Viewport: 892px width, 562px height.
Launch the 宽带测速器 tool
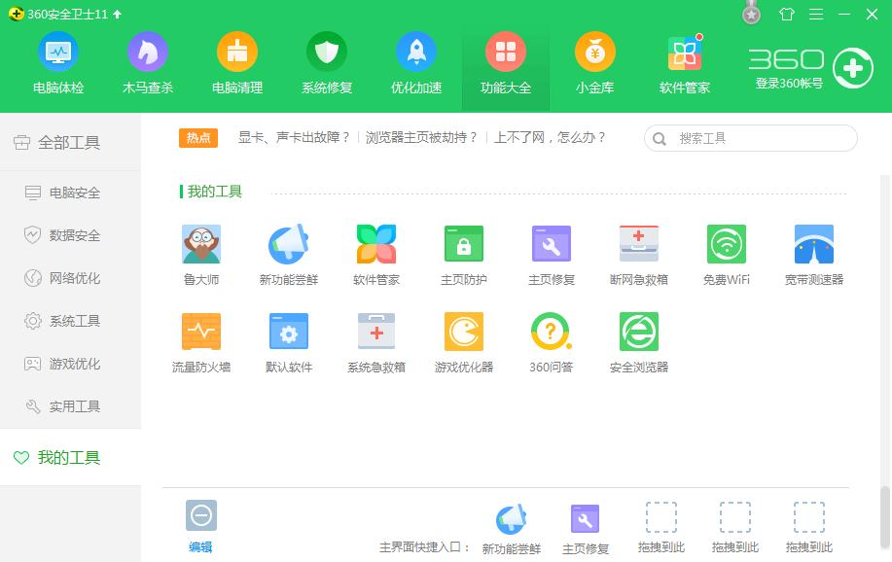(x=814, y=255)
